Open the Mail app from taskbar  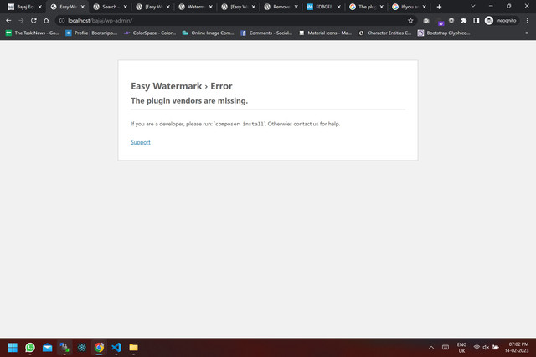47,348
